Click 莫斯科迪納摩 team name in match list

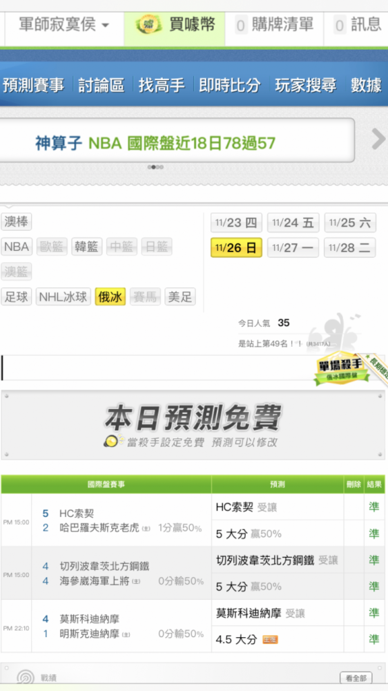89,619
